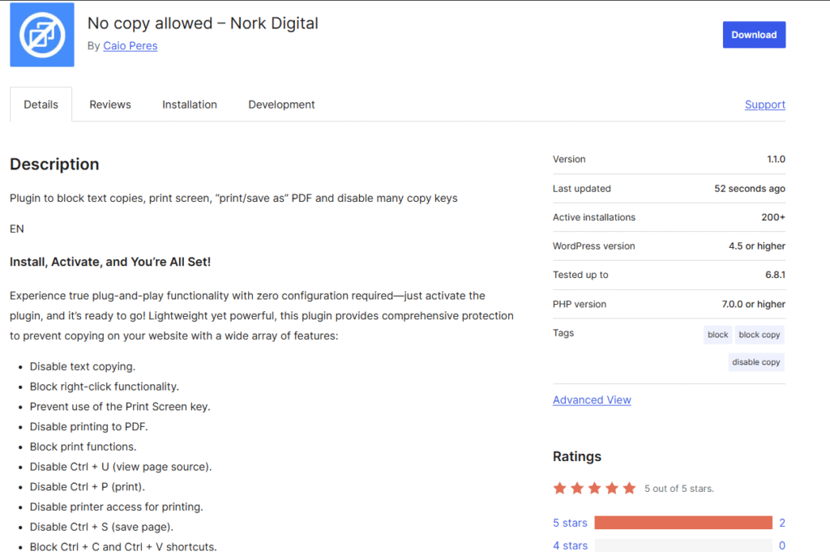
Task: Click the 'EN' language label
Action: 17,229
